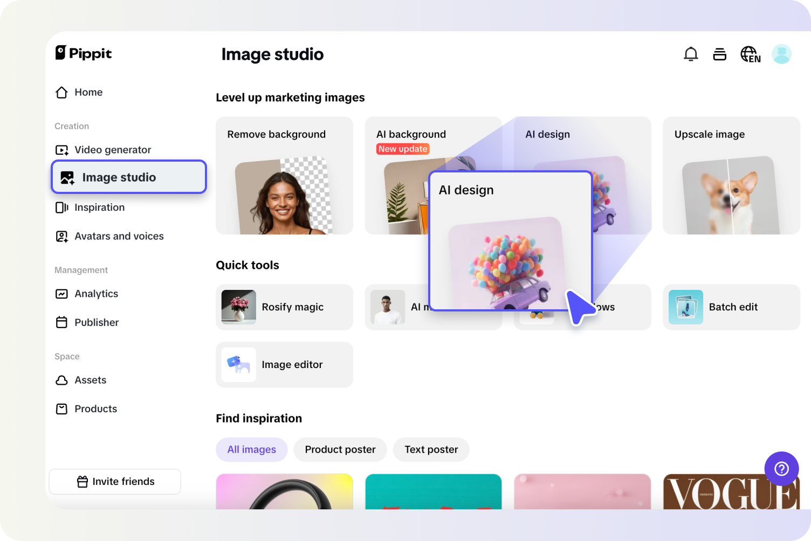Switch to the Product poster filter
Screen dimensions: 811x541
[x=340, y=449]
